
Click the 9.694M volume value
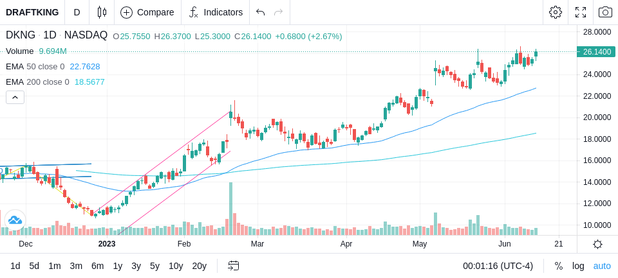[53, 51]
